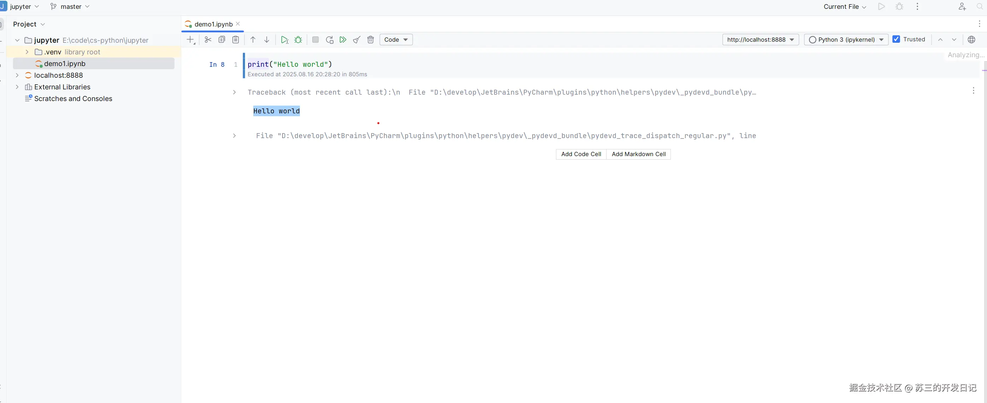
Task: Open the Code cell type dropdown
Action: tap(396, 40)
